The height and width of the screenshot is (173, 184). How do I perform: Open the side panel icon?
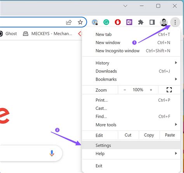tap(152, 22)
